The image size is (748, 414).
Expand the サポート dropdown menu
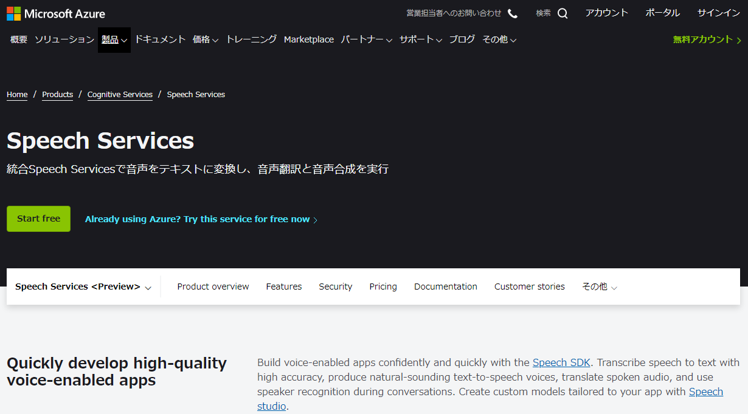tap(421, 39)
